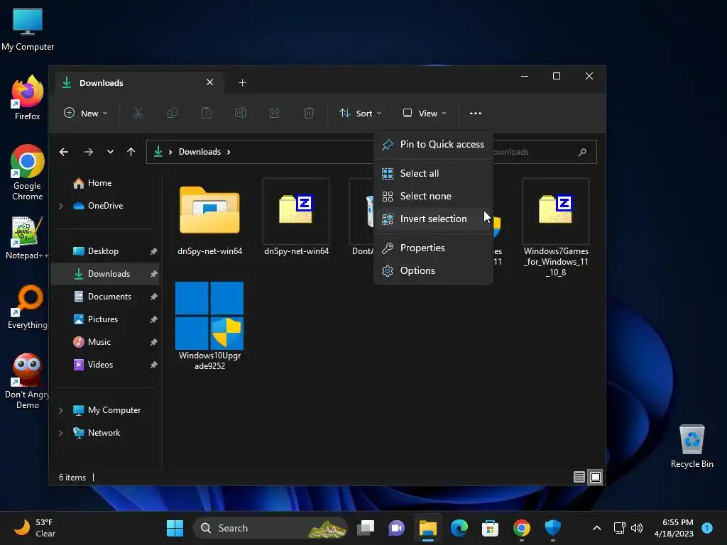The image size is (727, 545).
Task: Select Everything search desktop icon
Action: tap(28, 307)
